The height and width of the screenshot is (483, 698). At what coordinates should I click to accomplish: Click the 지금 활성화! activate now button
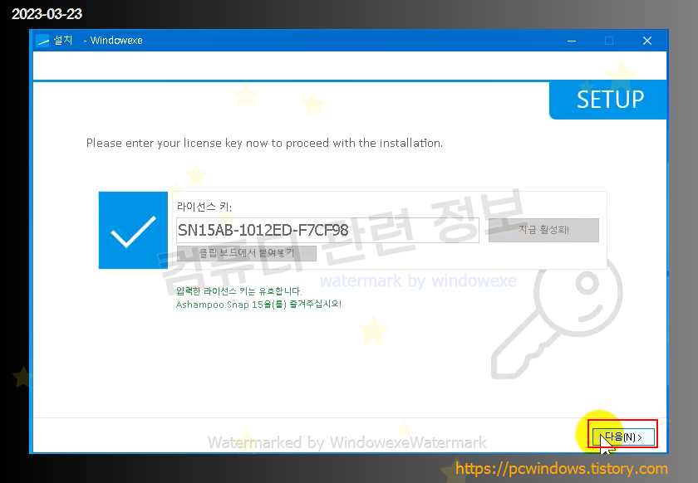pos(543,230)
